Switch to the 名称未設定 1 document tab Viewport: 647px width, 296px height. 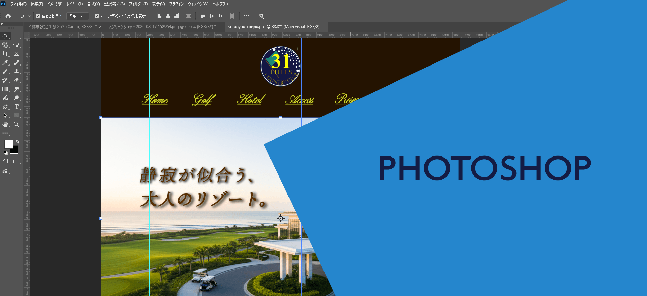coord(62,27)
